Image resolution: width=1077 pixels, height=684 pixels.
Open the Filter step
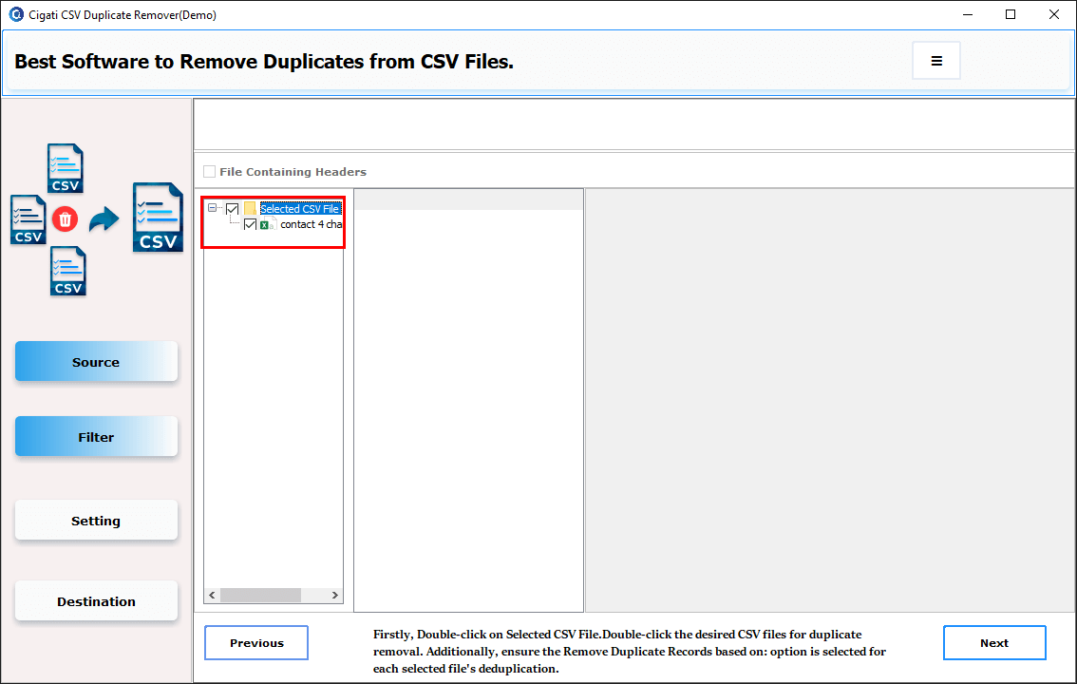96,437
